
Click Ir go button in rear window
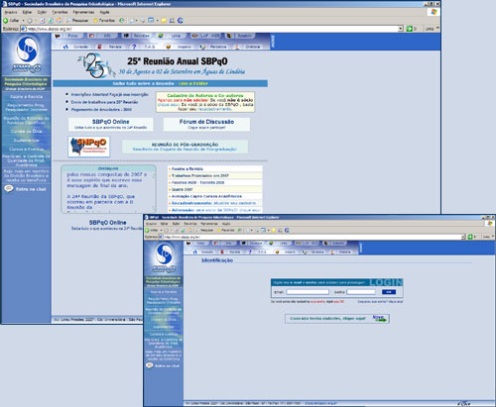412,29
